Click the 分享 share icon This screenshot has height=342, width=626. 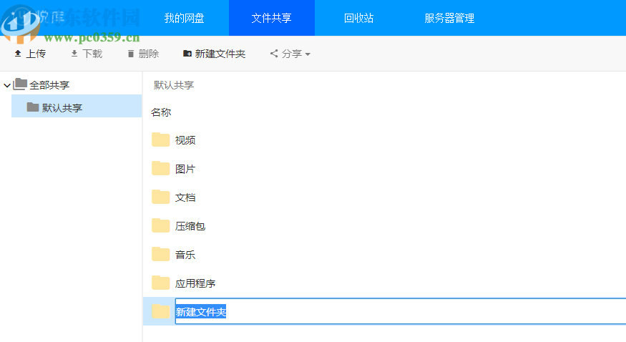(x=274, y=54)
